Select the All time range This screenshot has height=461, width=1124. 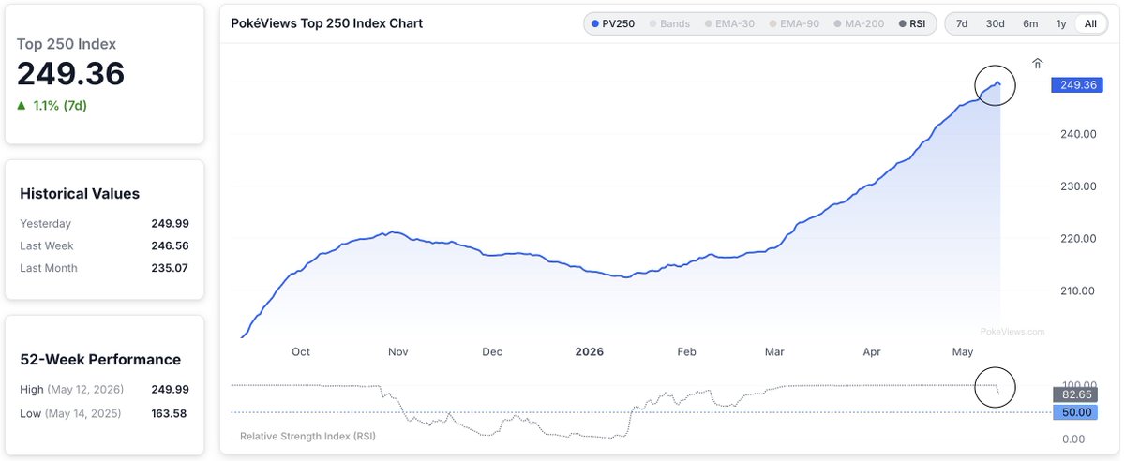(x=1090, y=23)
